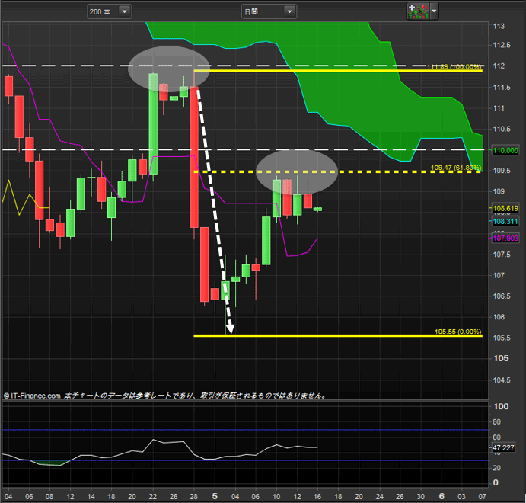Expand the arrow beside the indicator icon
526x503 pixels.
[x=434, y=11]
